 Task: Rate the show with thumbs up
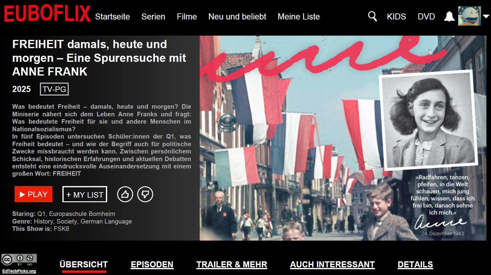[125, 194]
